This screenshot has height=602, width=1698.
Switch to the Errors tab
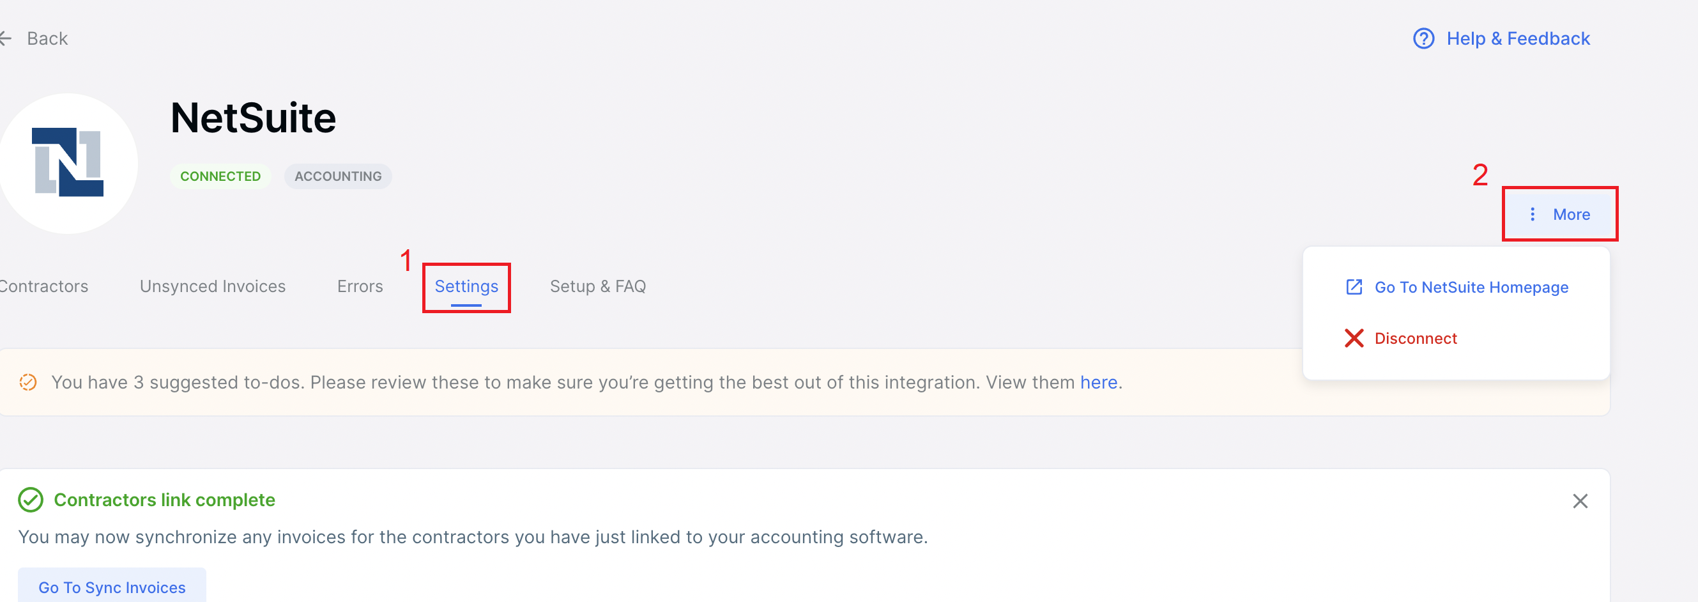360,286
